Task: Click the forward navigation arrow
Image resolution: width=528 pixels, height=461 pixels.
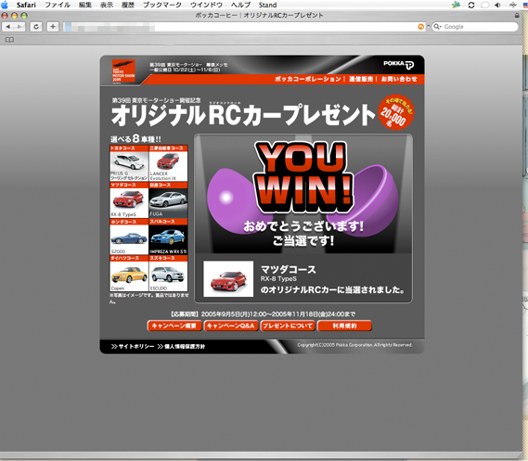Action: click(x=19, y=27)
